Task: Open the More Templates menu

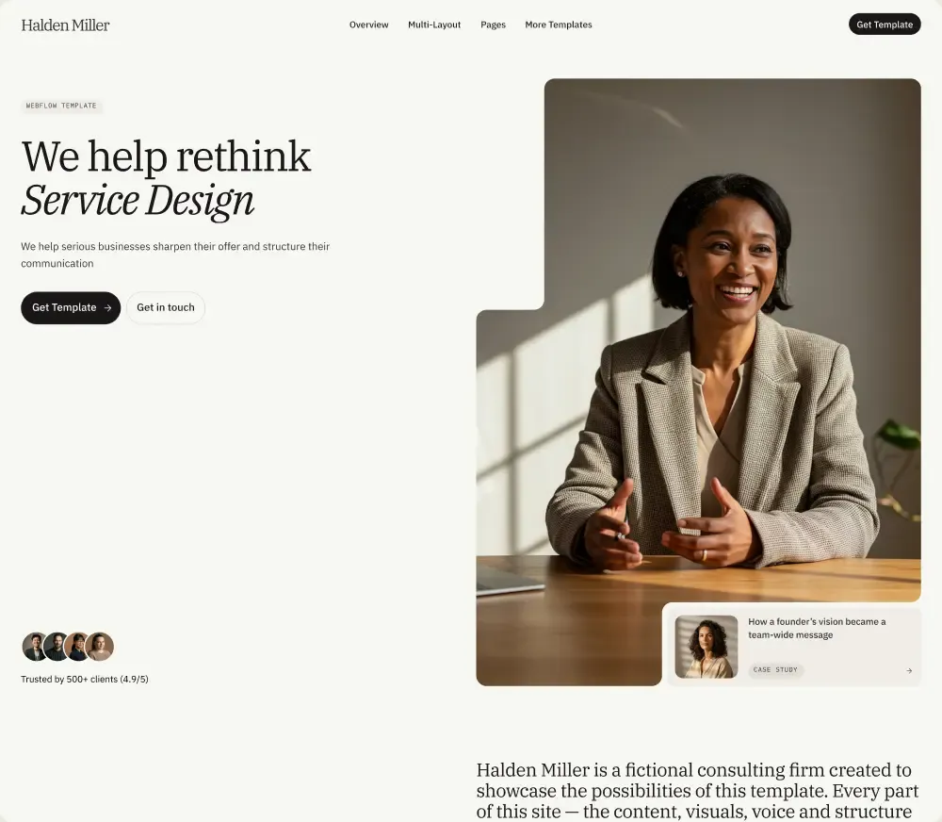Action: pyautogui.click(x=559, y=25)
